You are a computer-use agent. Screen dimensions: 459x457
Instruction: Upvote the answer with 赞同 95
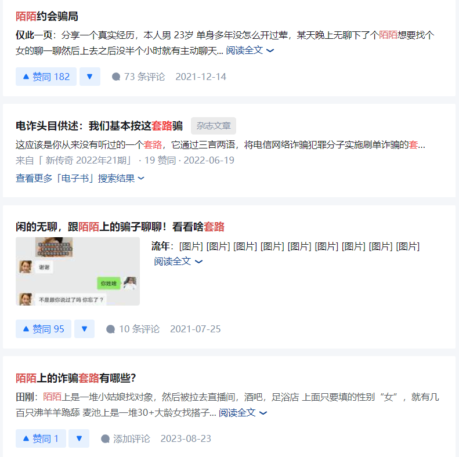point(44,329)
